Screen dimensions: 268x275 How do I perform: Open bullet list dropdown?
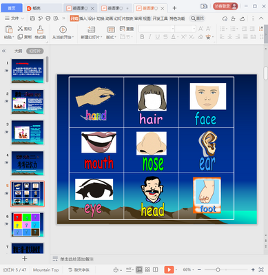point(226,29)
